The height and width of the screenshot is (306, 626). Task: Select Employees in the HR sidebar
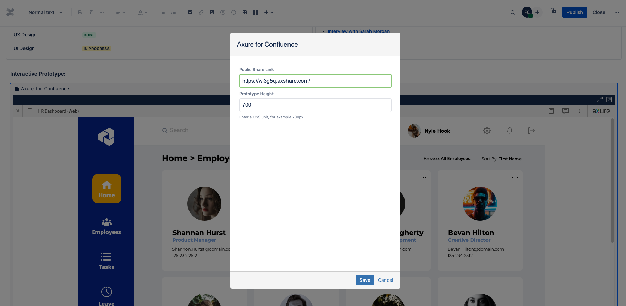[x=106, y=226]
